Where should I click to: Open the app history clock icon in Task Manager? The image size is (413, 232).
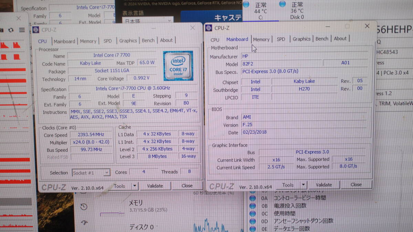click(x=84, y=207)
